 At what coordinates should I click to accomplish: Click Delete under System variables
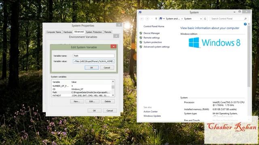[108, 101]
